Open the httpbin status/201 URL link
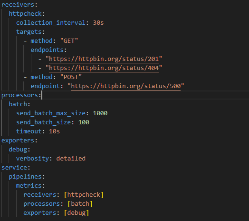This screenshot has height=221, width=249. [104, 59]
